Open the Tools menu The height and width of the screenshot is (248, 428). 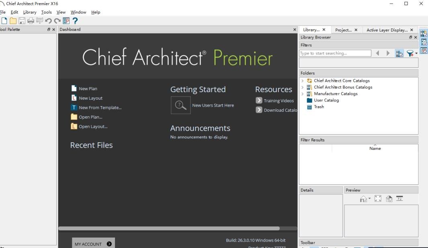point(46,12)
